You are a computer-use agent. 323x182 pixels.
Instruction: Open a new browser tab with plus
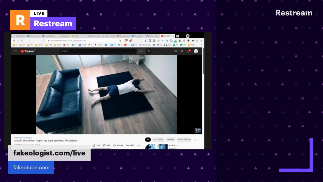tap(178, 36)
